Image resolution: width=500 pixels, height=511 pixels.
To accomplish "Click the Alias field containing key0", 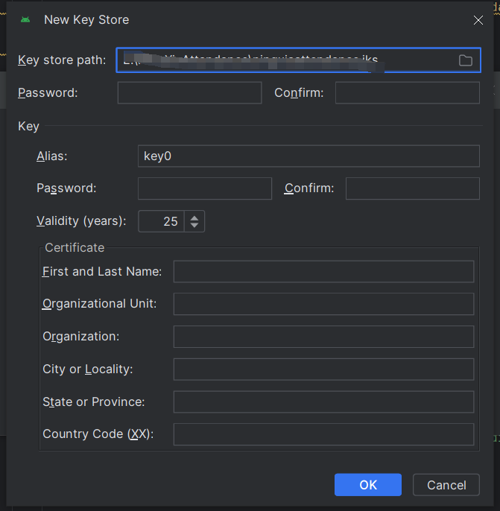I will pos(308,156).
